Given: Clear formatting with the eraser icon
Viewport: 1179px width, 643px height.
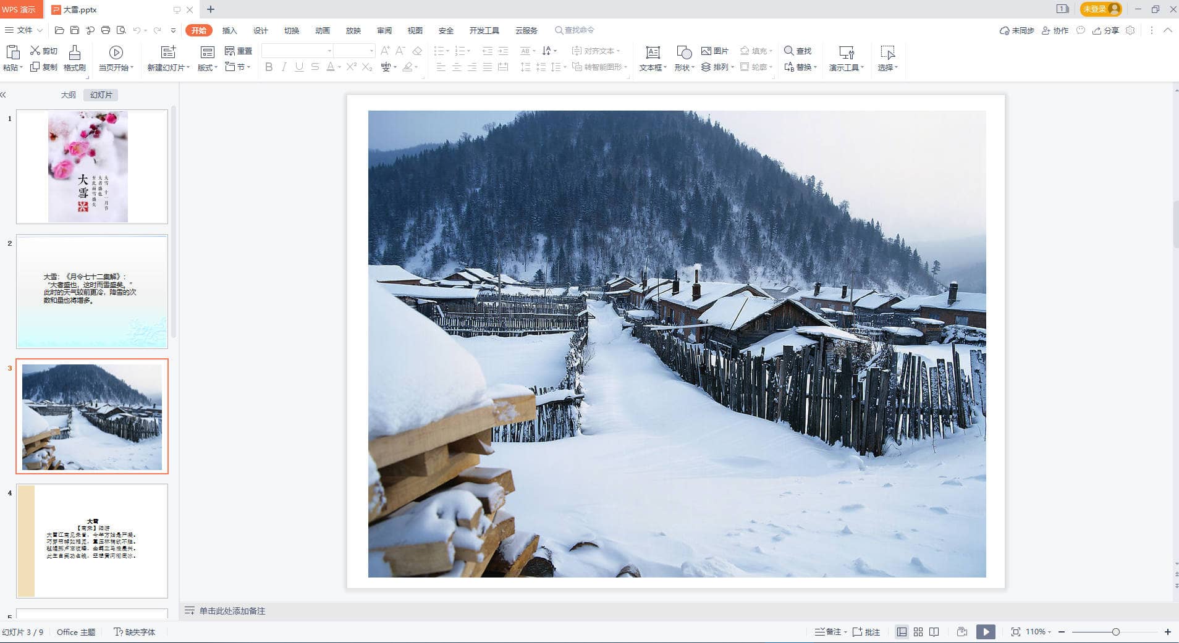Looking at the screenshot, I should pyautogui.click(x=417, y=51).
